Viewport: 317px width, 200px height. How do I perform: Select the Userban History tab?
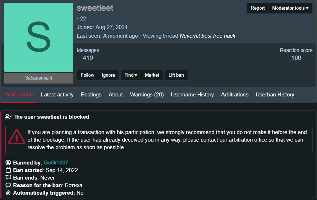click(275, 95)
